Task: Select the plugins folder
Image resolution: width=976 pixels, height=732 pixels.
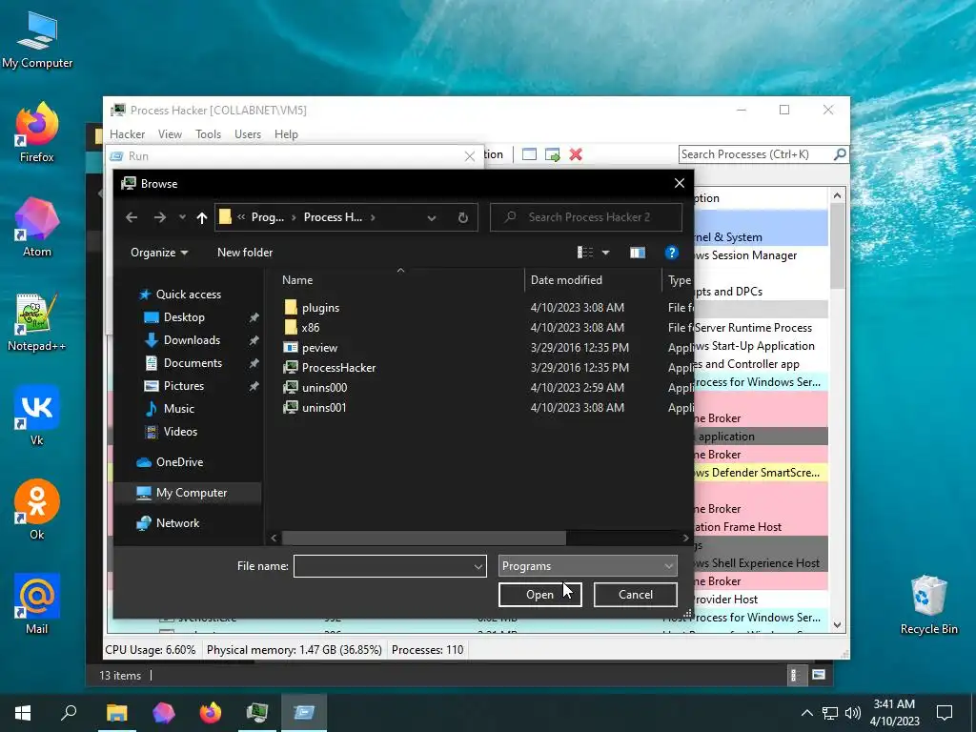Action: pyautogui.click(x=320, y=308)
